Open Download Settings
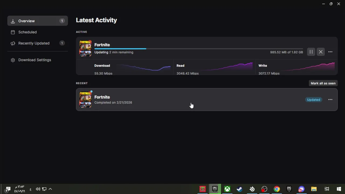 (x=37, y=60)
